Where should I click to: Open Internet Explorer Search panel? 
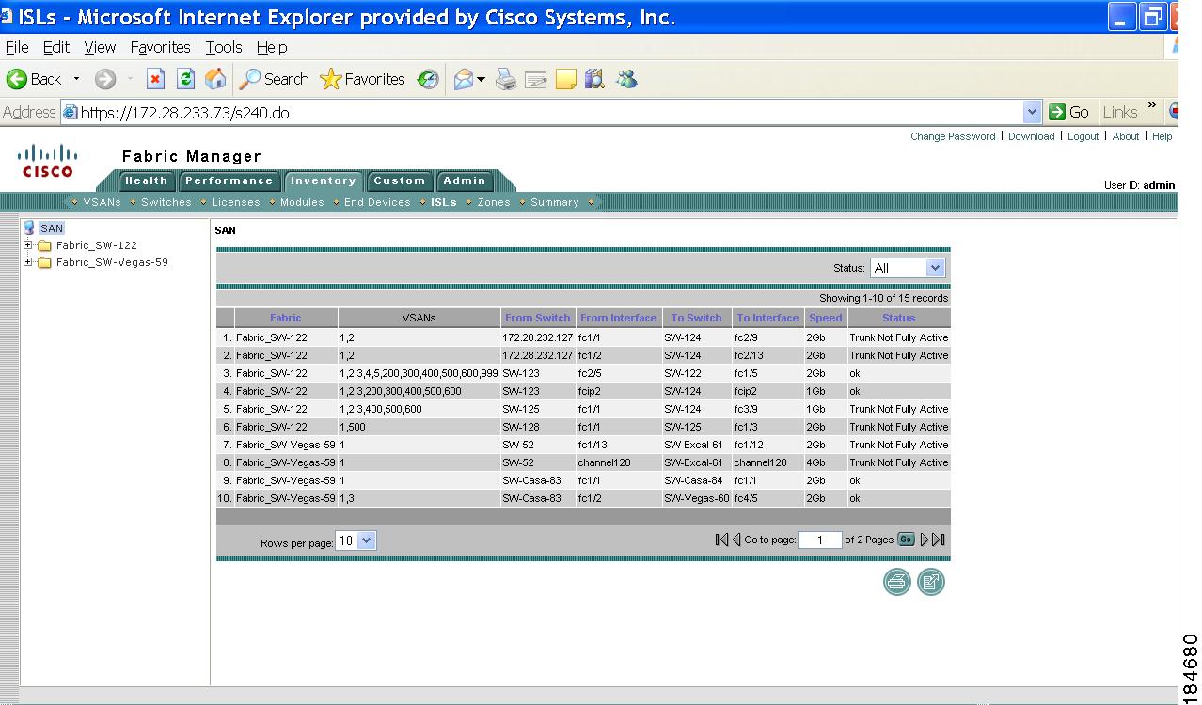coord(274,79)
